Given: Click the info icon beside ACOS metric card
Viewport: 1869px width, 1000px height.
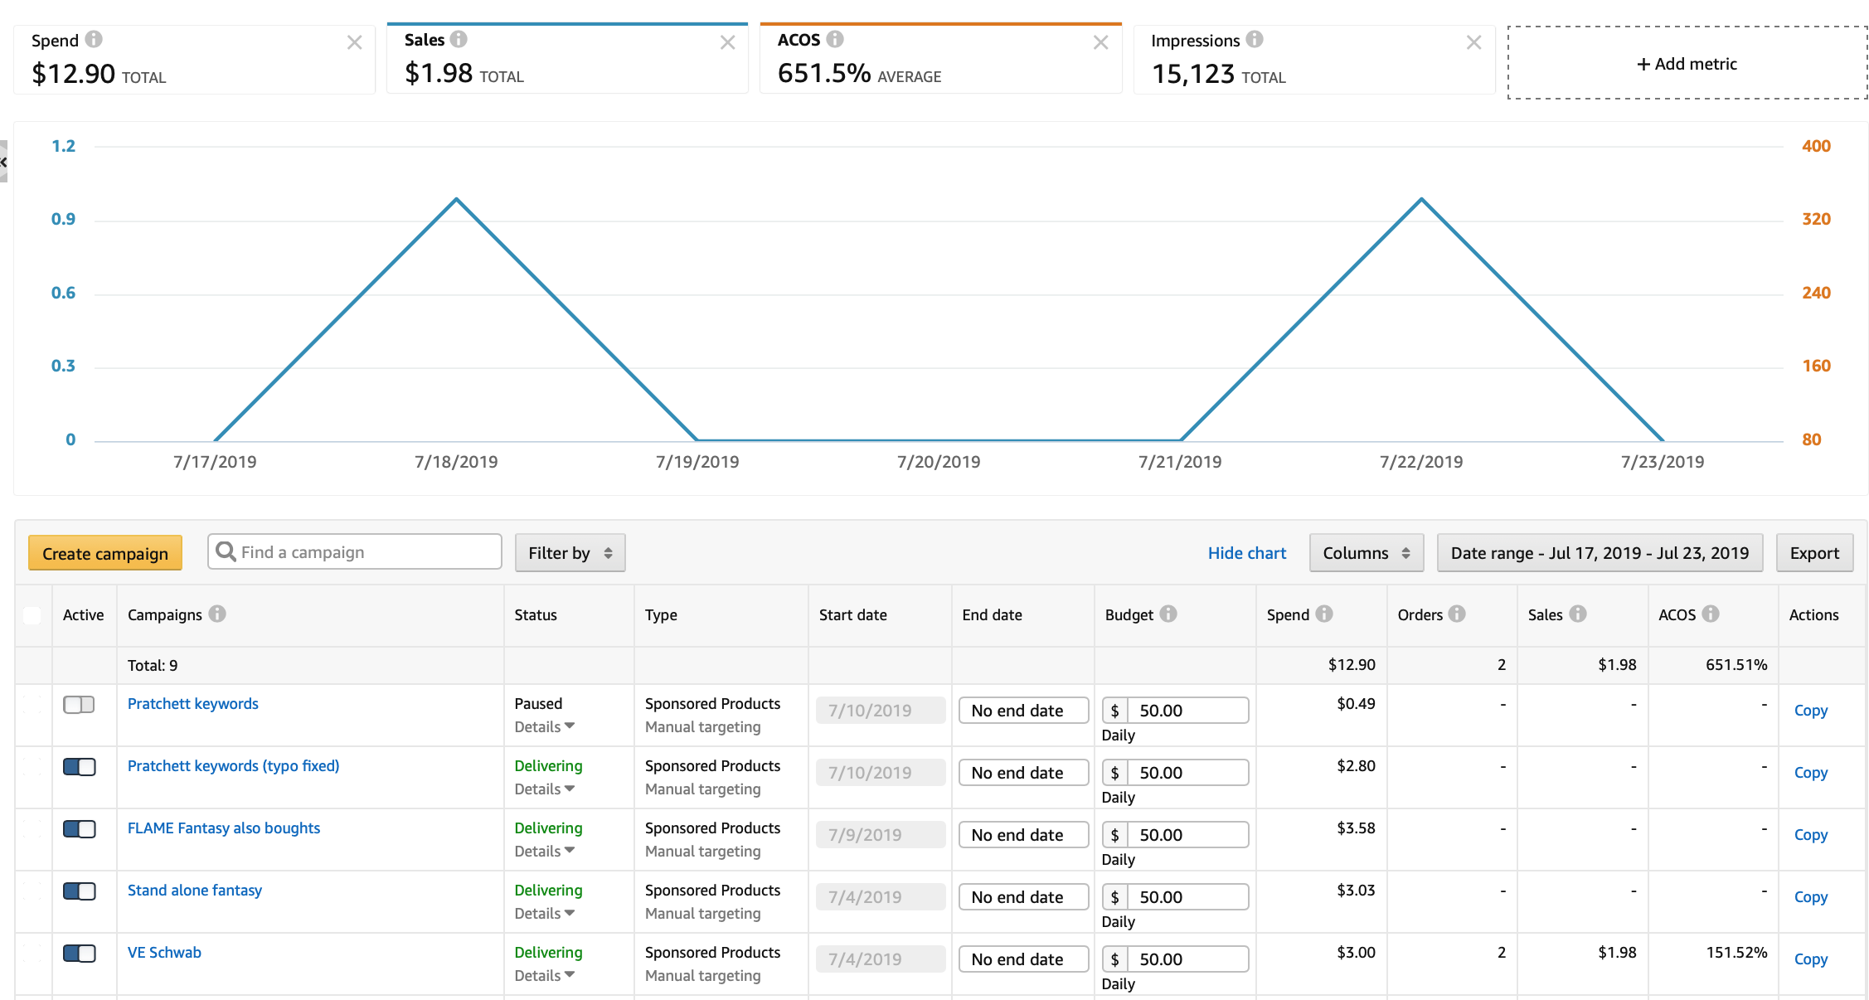Looking at the screenshot, I should point(835,39).
